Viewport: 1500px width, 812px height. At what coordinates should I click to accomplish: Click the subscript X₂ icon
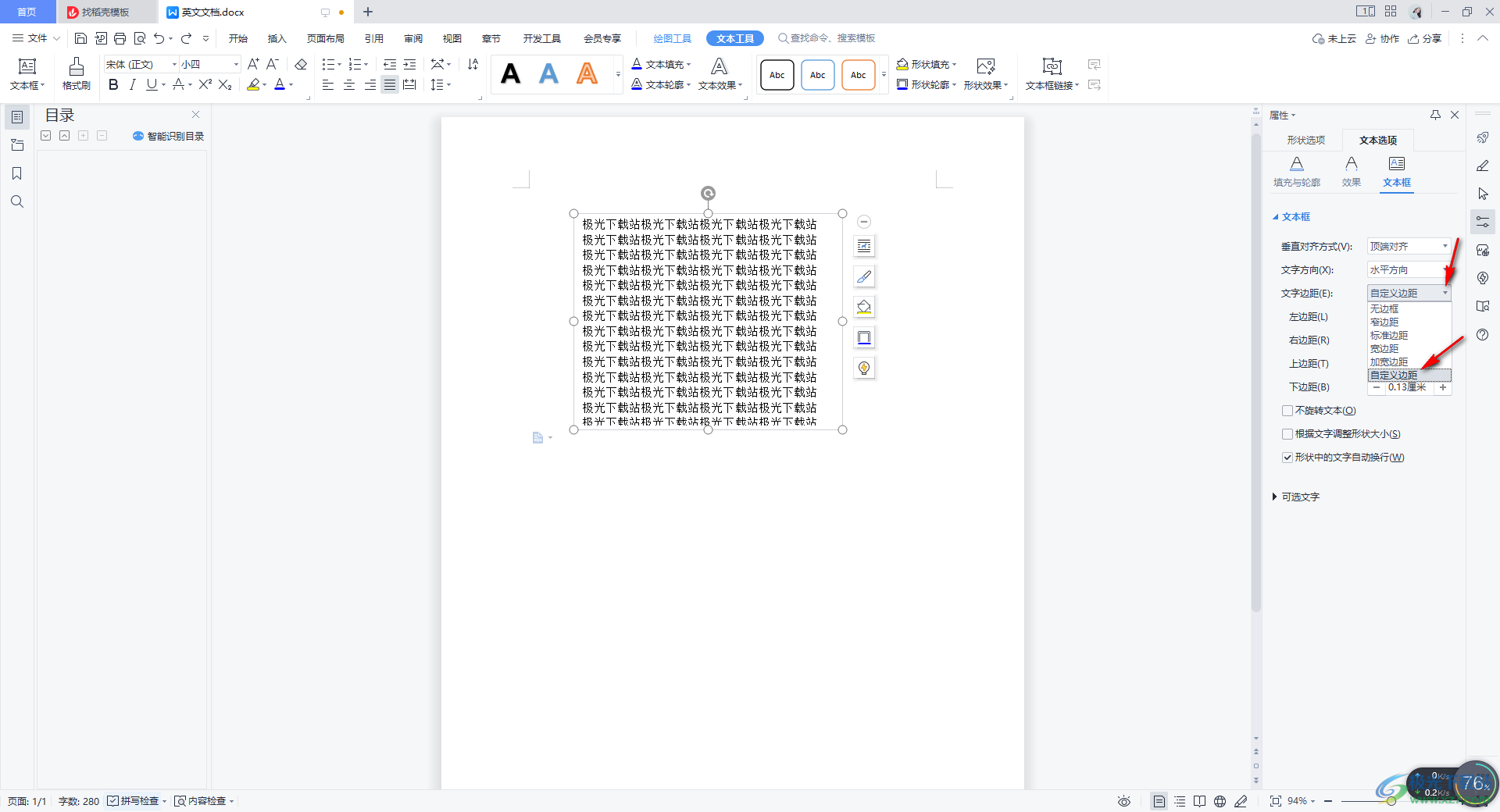click(225, 84)
